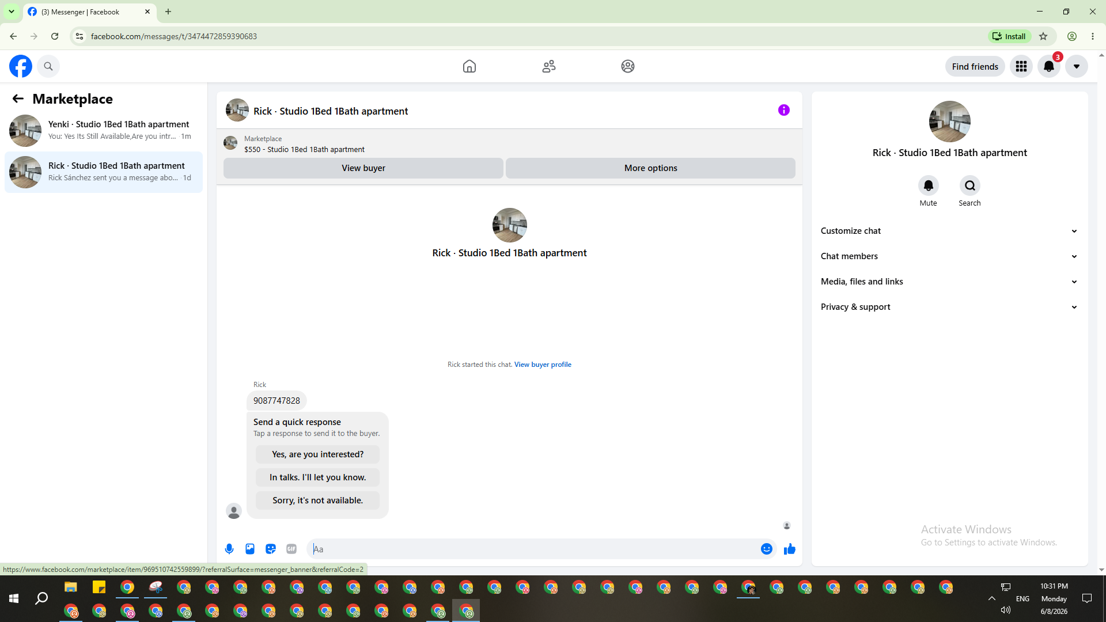1106x622 pixels.
Task: Expand Customize chat section
Action: point(949,231)
